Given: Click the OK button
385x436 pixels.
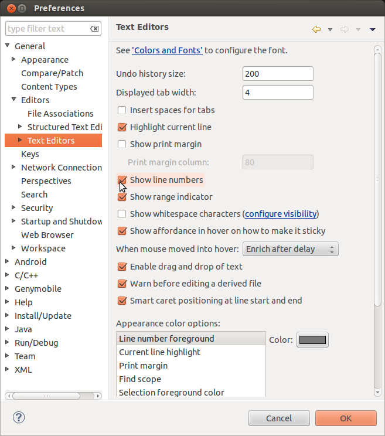Looking at the screenshot, I should click(x=345, y=418).
